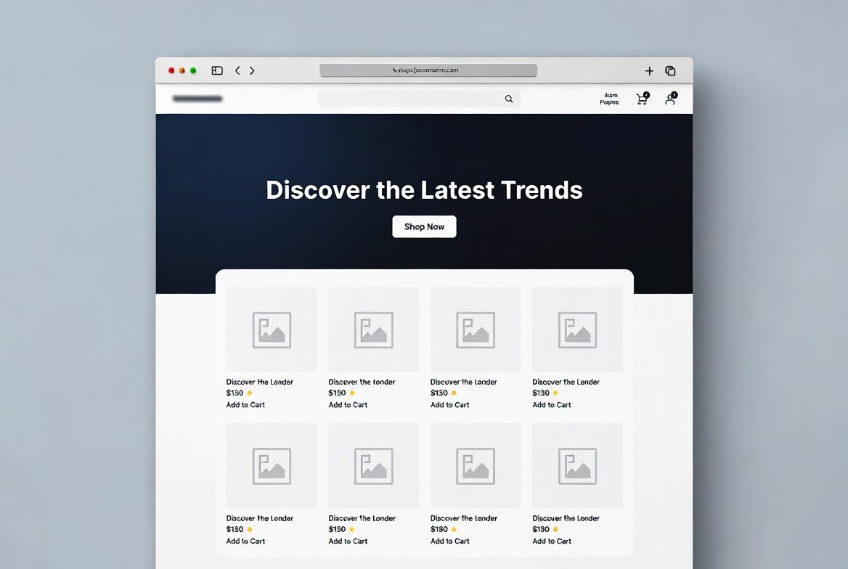Click the Shop Now button
848x569 pixels.
424,226
